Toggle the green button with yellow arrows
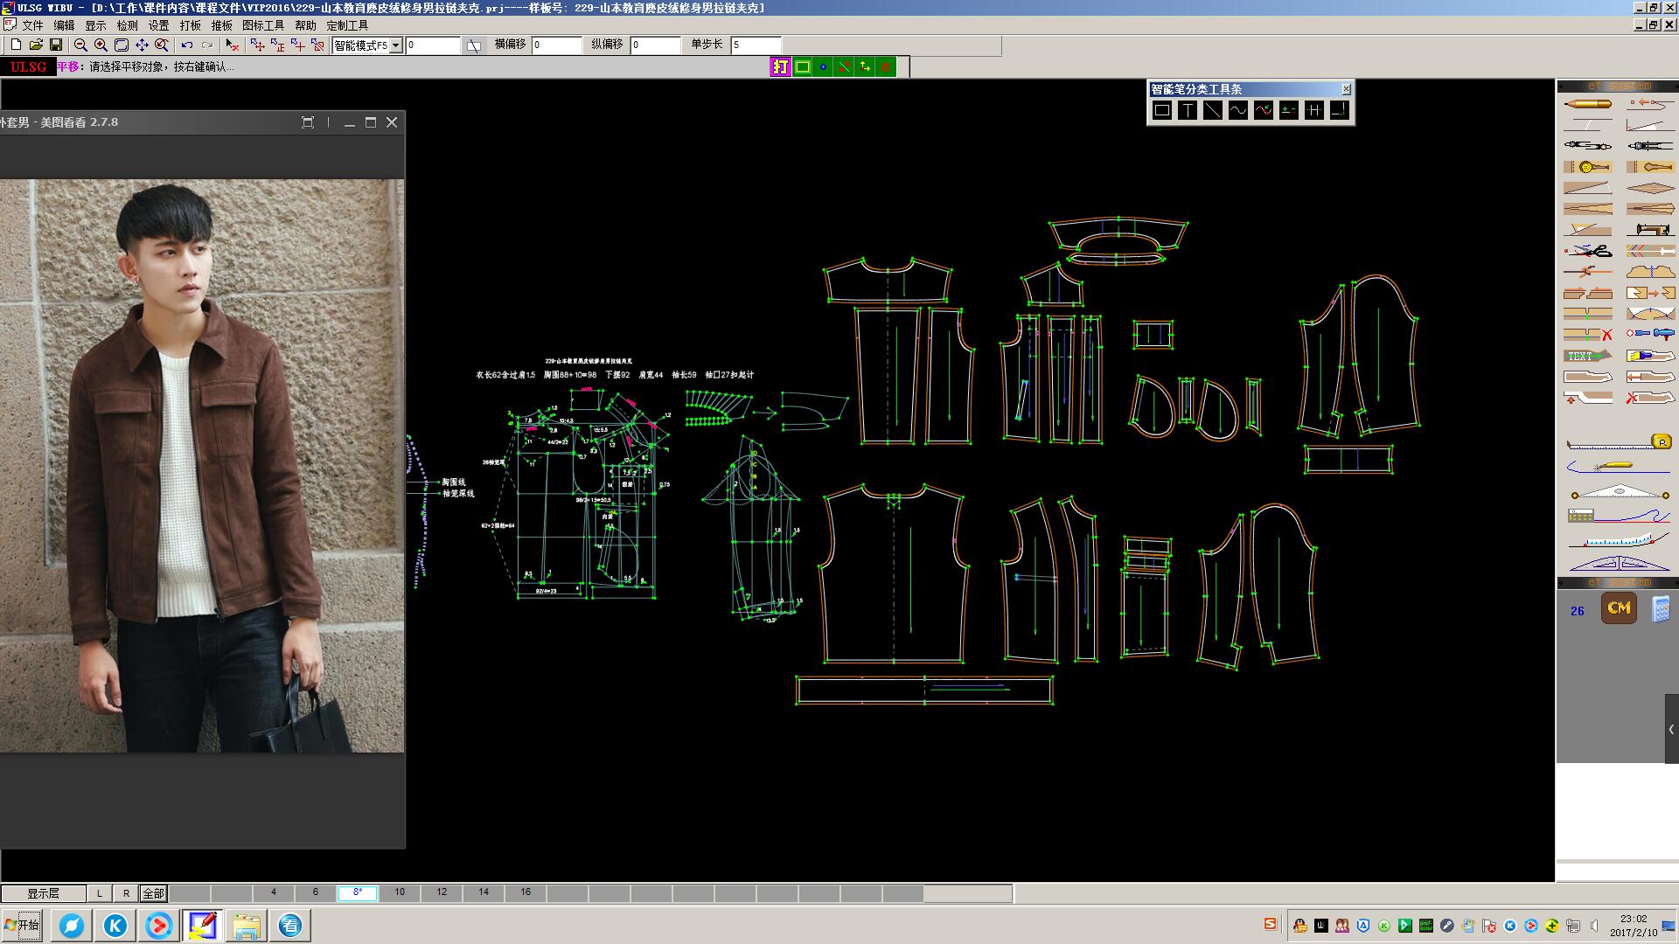1679x944 pixels. (865, 66)
